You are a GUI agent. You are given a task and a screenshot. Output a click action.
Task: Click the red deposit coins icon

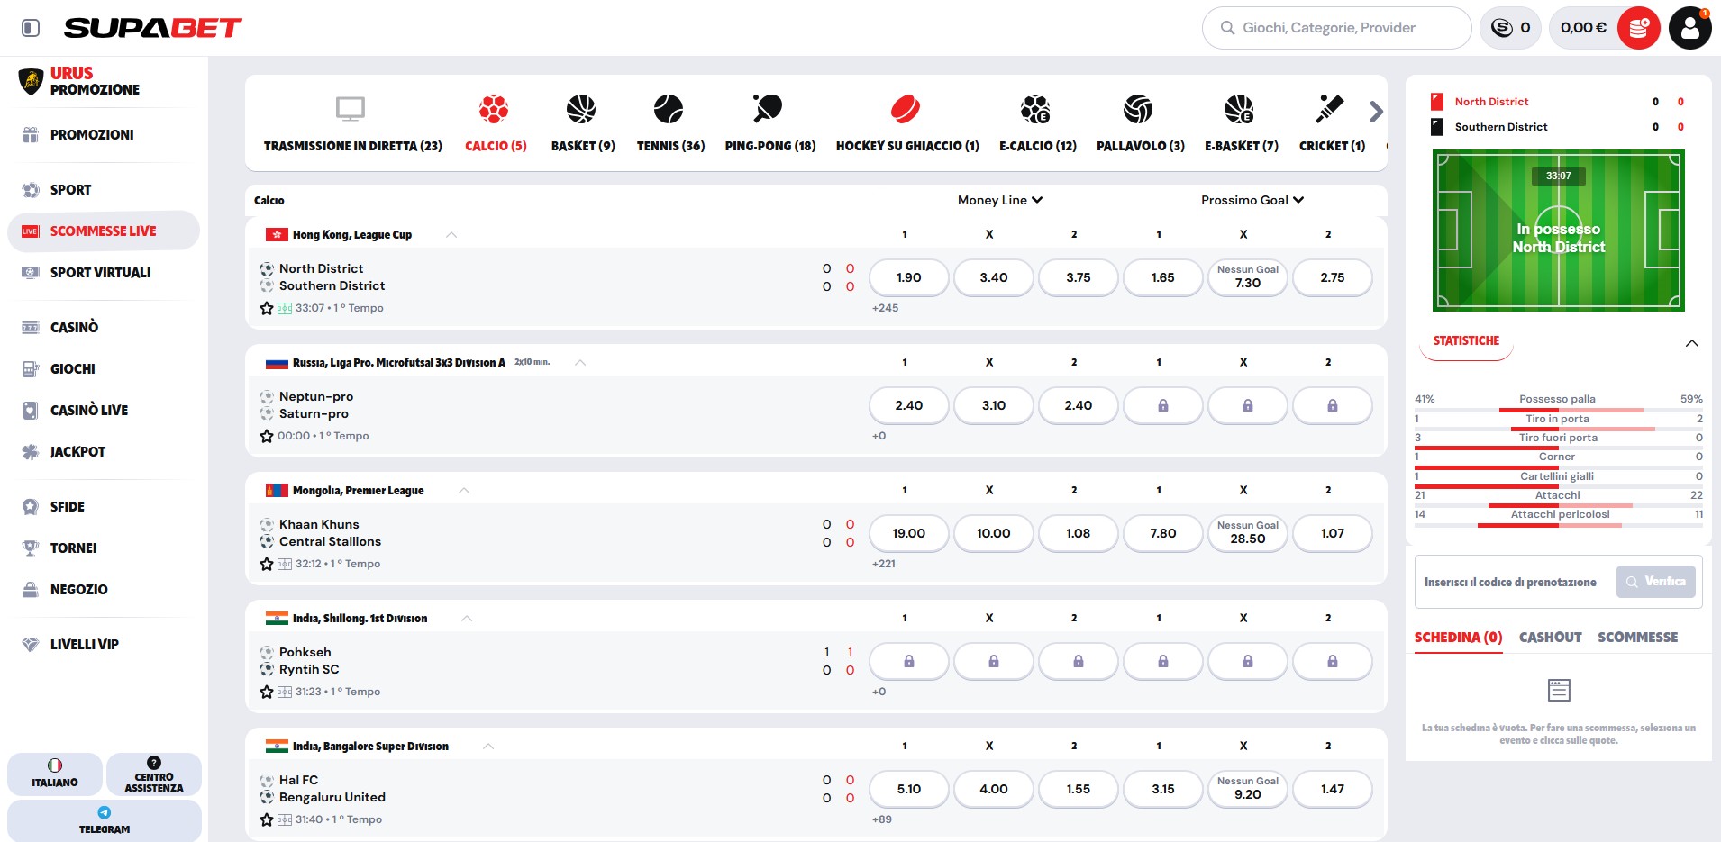(x=1638, y=28)
